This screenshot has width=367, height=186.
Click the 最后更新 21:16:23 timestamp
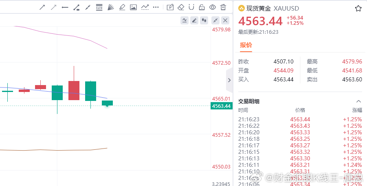pos(258,32)
